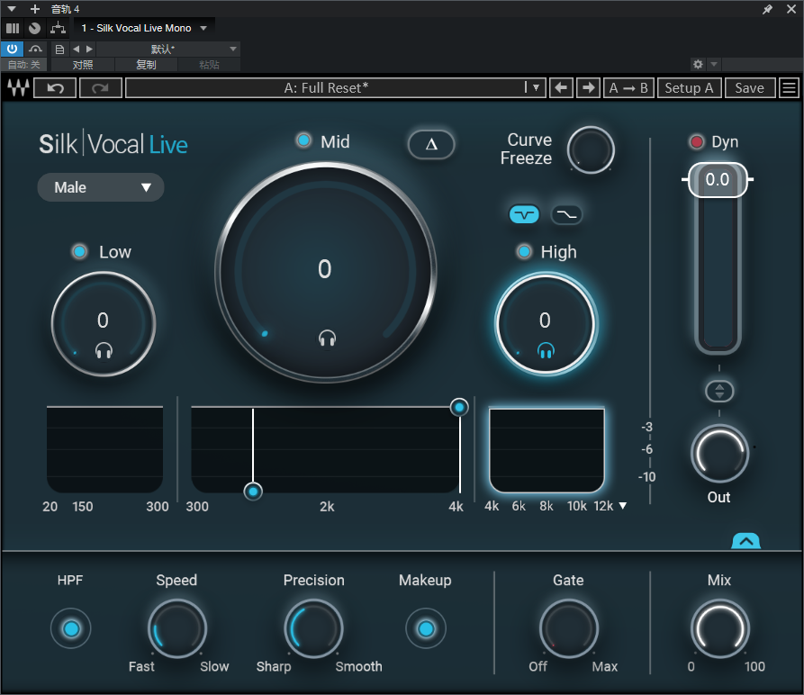Click the Dyn fader handle showing 0.0
The height and width of the screenshot is (695, 804).
point(718,179)
